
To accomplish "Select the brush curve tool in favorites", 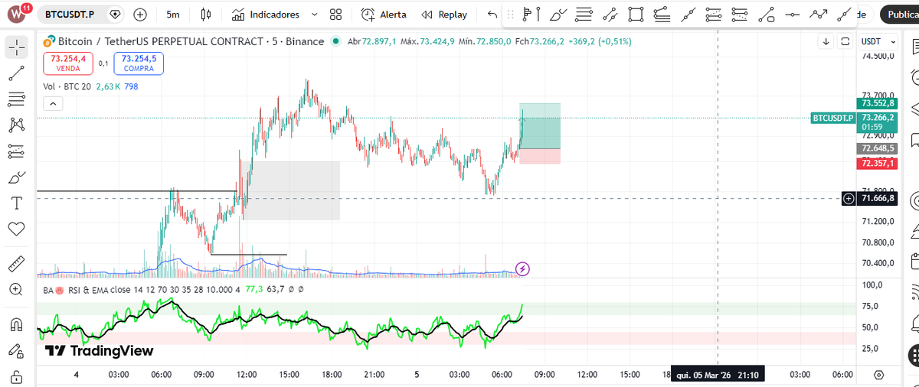I will (558, 14).
